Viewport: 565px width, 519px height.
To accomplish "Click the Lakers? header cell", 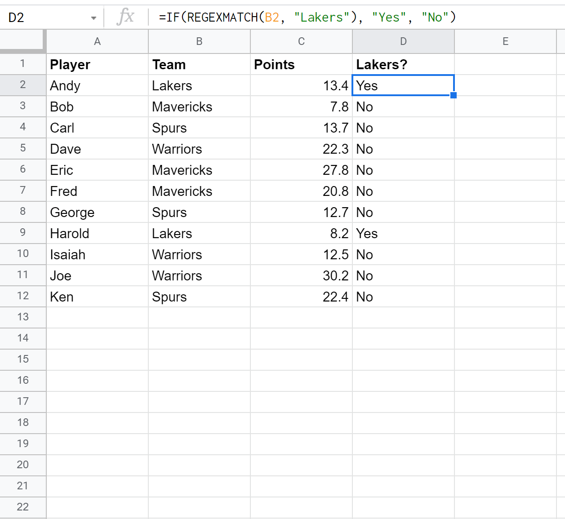I will (403, 64).
